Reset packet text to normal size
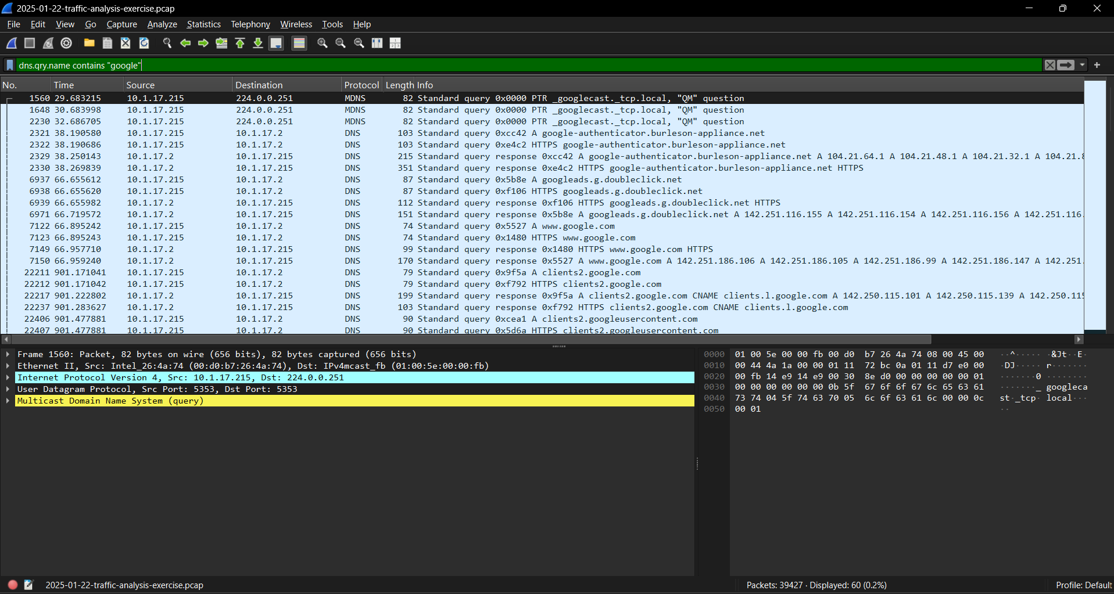 point(359,43)
